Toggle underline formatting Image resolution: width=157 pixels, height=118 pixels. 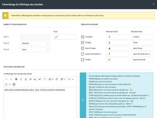tap(26, 79)
